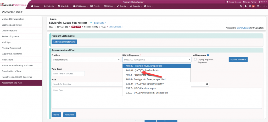268x122 pixels.
Task: Click the swap patient arrows icon
Action: point(91,23)
